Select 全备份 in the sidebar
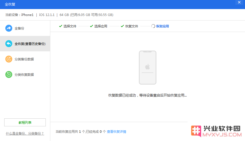 pyautogui.click(x=25, y=28)
